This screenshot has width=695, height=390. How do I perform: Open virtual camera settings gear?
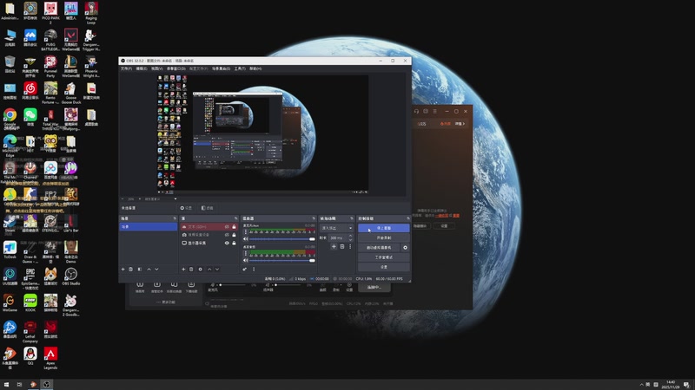405,248
